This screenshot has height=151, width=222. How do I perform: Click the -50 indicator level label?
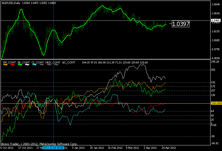(x=213, y=136)
